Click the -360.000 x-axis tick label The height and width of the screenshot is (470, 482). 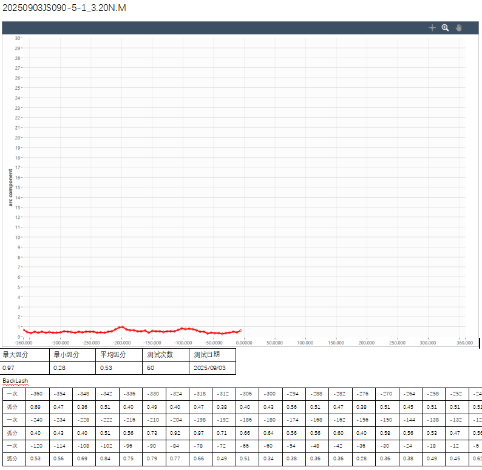24,343
